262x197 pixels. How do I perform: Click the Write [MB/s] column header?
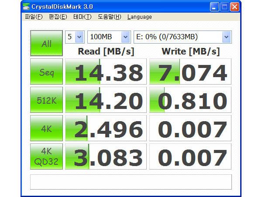[191, 51]
